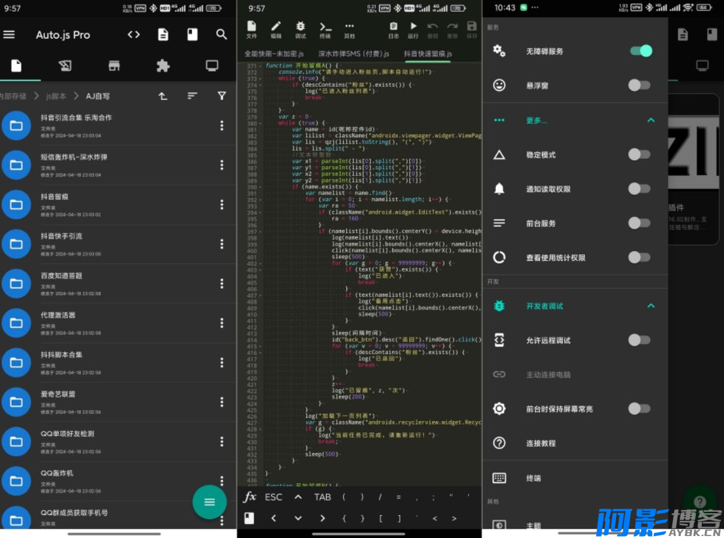Collapse the 更多... section
Image resolution: width=724 pixels, height=538 pixels.
[651, 120]
